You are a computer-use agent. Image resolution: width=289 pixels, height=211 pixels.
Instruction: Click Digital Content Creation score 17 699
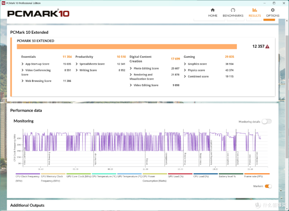pyautogui.click(x=175, y=59)
